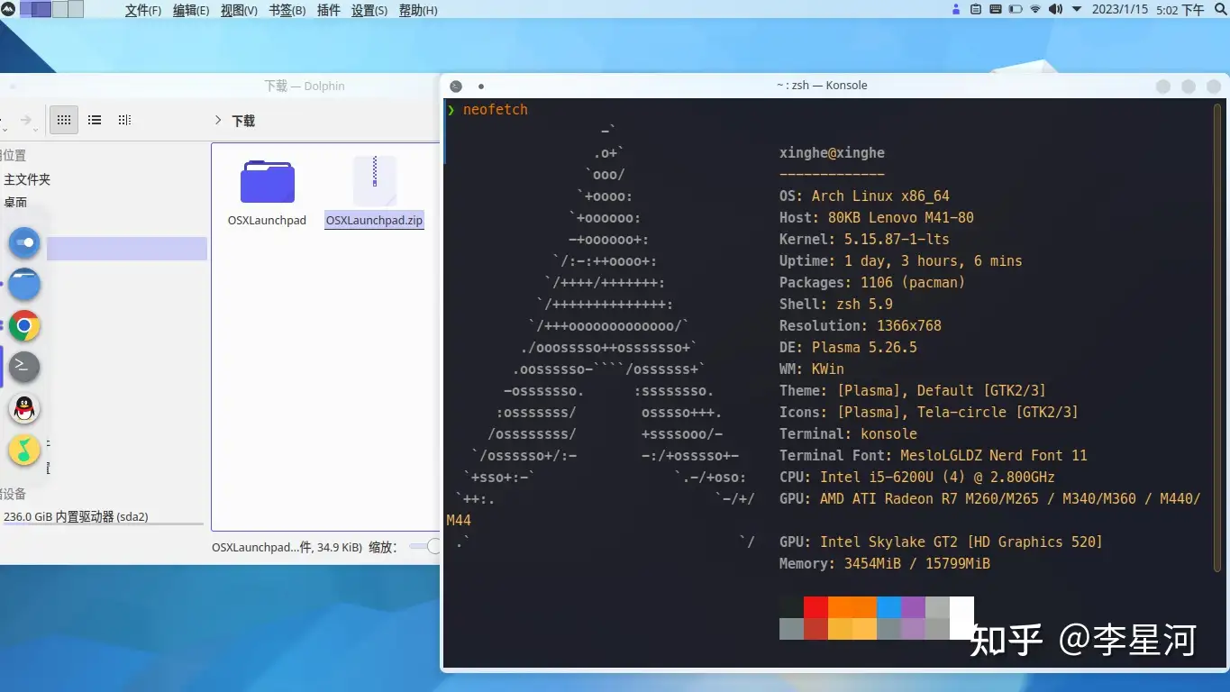1230x692 pixels.
Task: Click the DE: Plasma 5.26.5 line
Action: click(848, 347)
